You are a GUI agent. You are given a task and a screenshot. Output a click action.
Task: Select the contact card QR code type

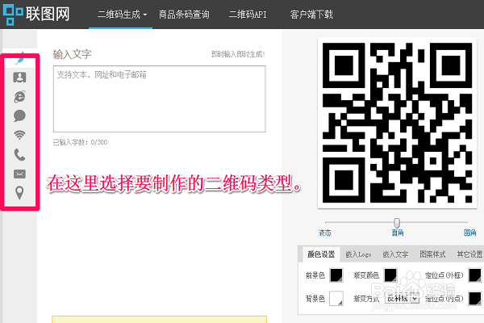(x=19, y=78)
